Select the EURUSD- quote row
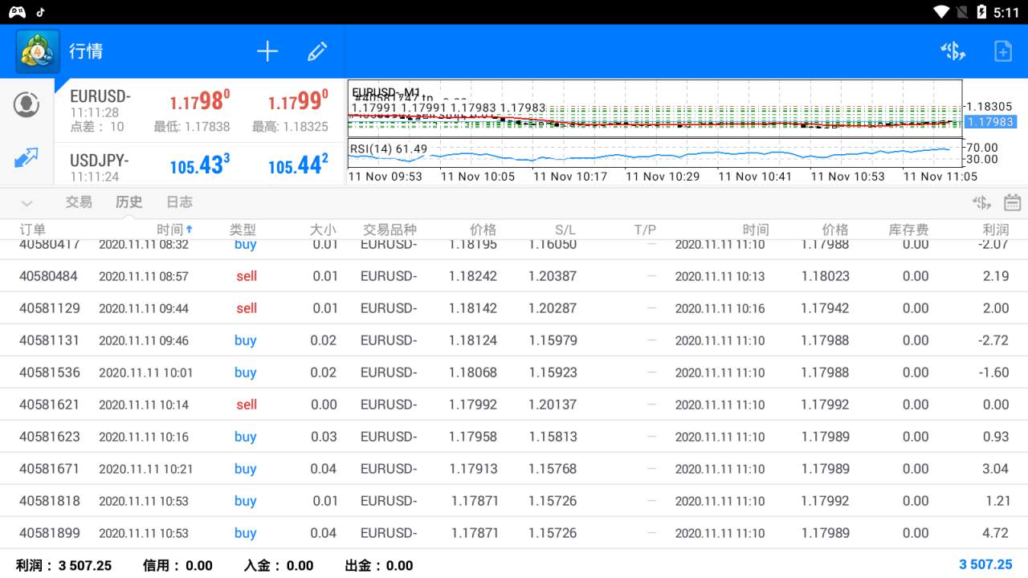Screen dimensions: 1028x578 (199, 112)
